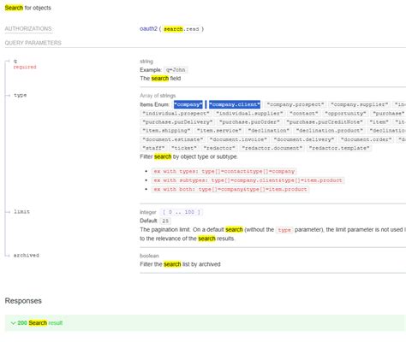Click the "purchase.purCreditNote" enum value
The image size is (406, 342).
(325, 122)
